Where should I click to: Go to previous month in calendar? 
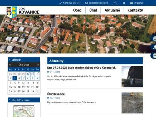[10, 65]
